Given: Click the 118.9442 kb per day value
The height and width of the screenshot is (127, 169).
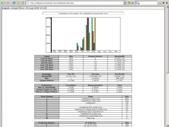Looking at the screenshot, I should [95, 76].
